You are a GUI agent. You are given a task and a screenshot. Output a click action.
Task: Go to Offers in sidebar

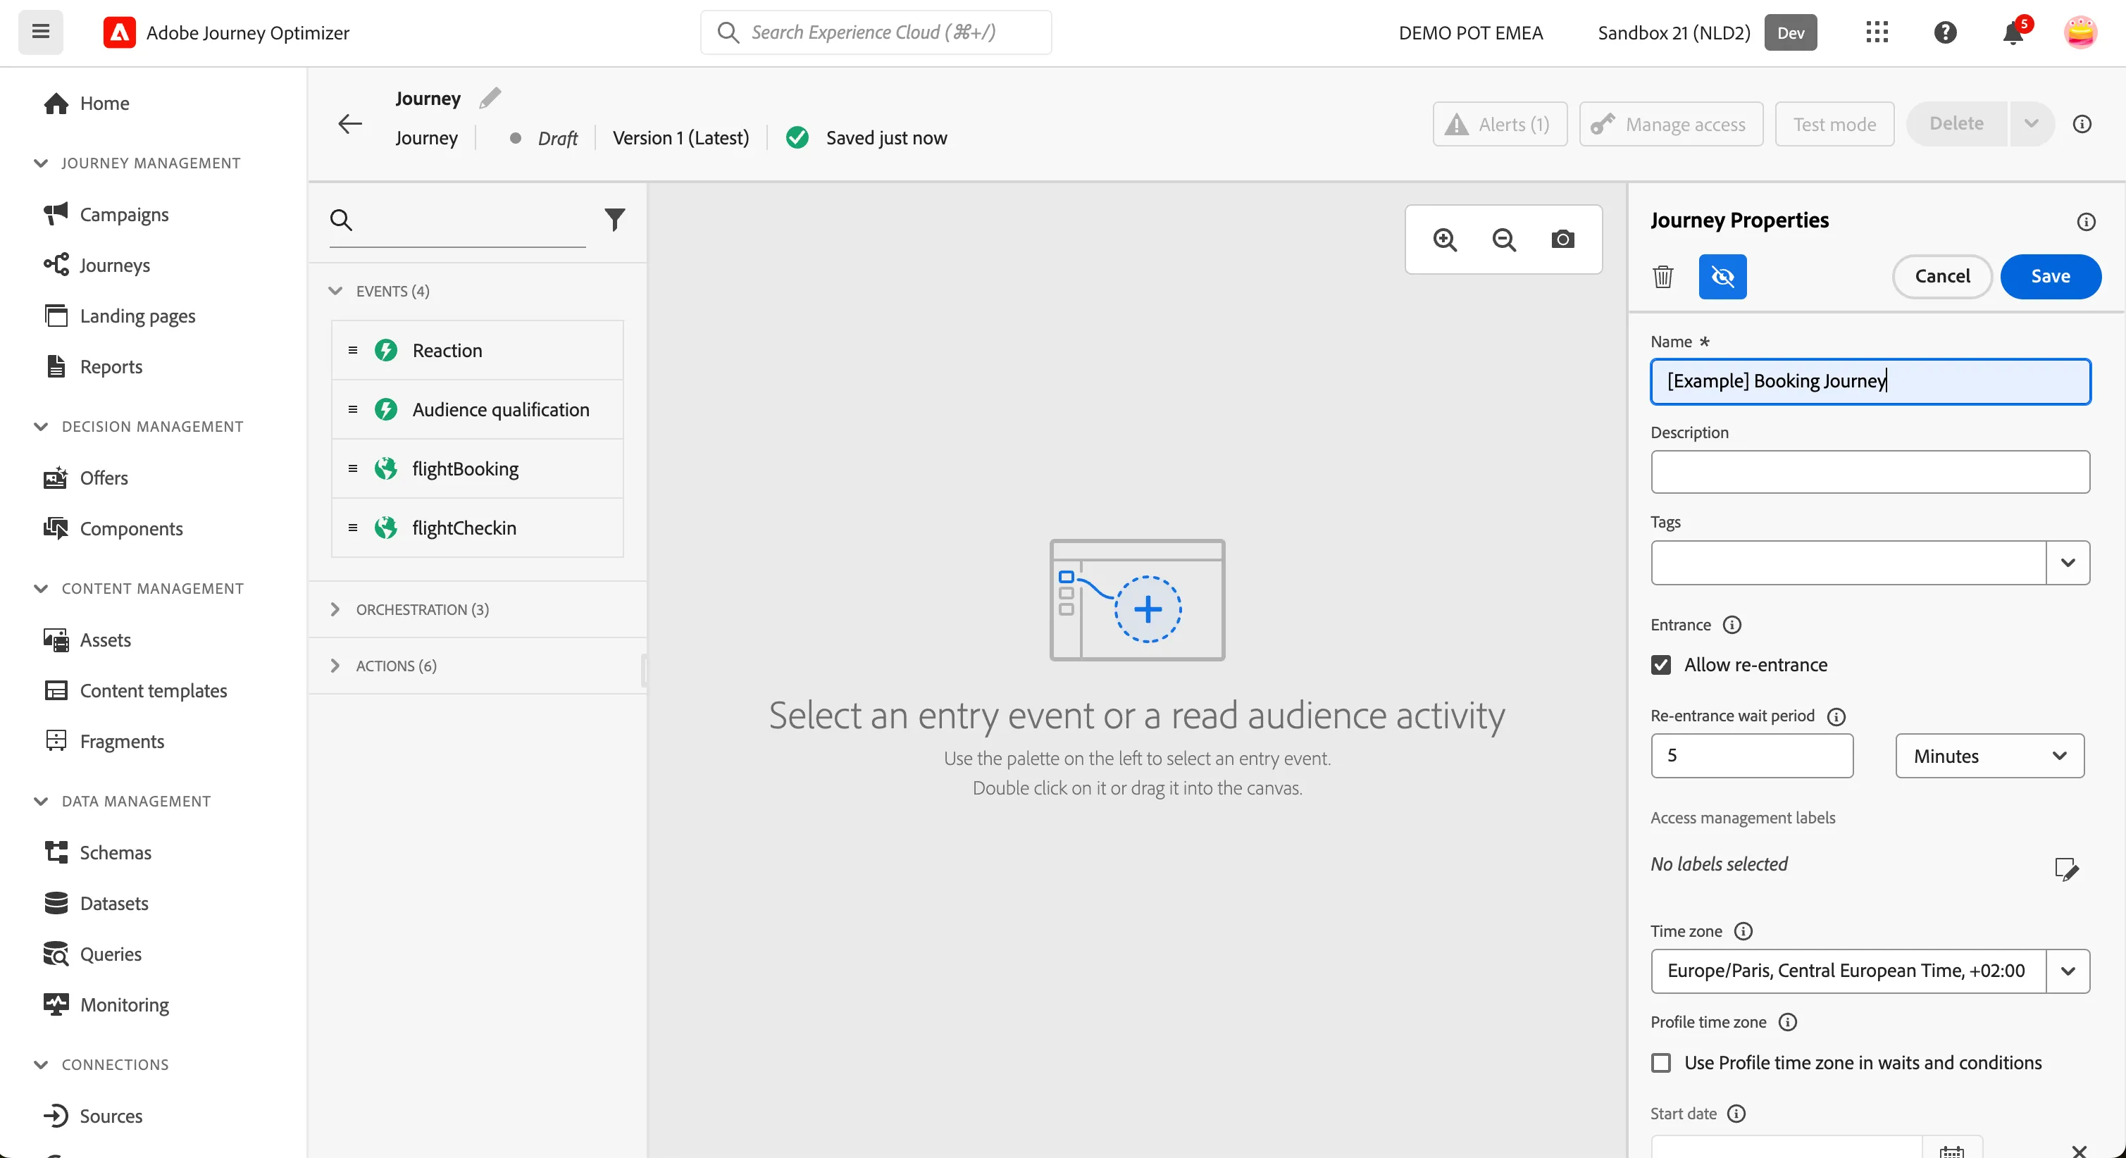pyautogui.click(x=103, y=477)
